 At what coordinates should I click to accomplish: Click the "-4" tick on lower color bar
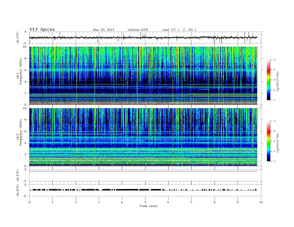click(274, 131)
